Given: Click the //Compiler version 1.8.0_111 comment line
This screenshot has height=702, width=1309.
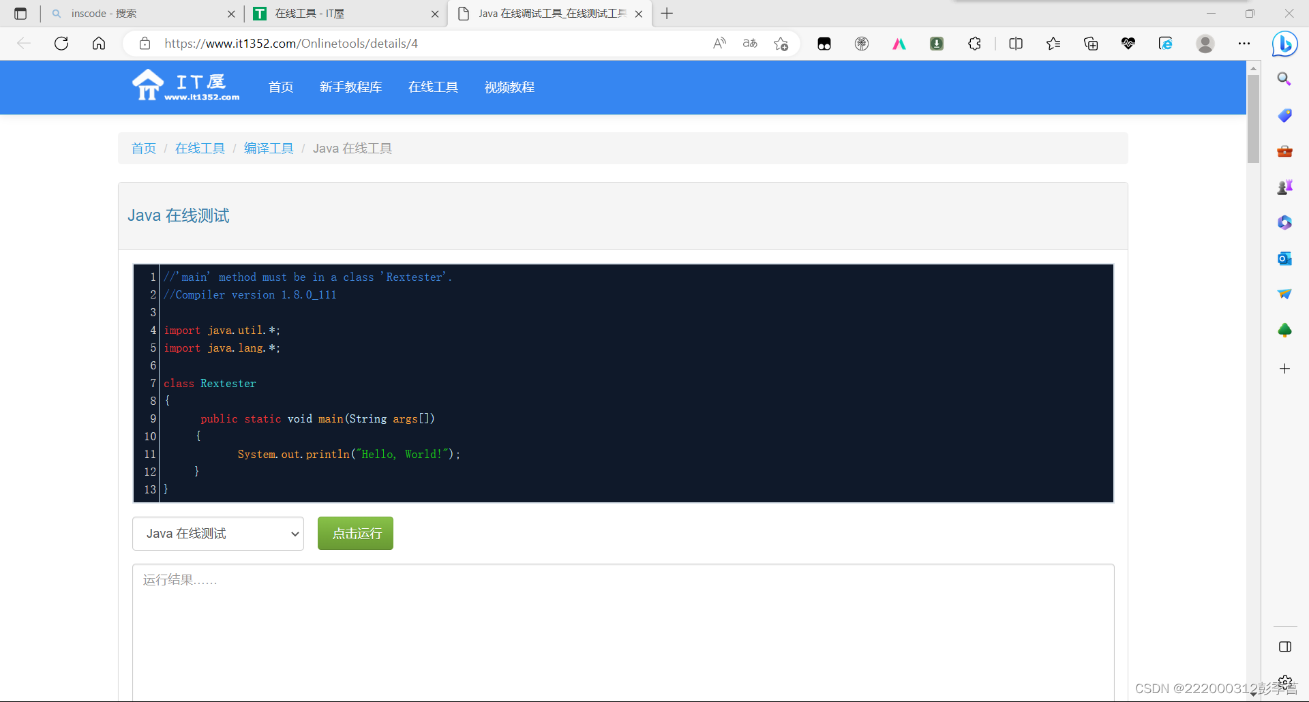Looking at the screenshot, I should coord(250,295).
